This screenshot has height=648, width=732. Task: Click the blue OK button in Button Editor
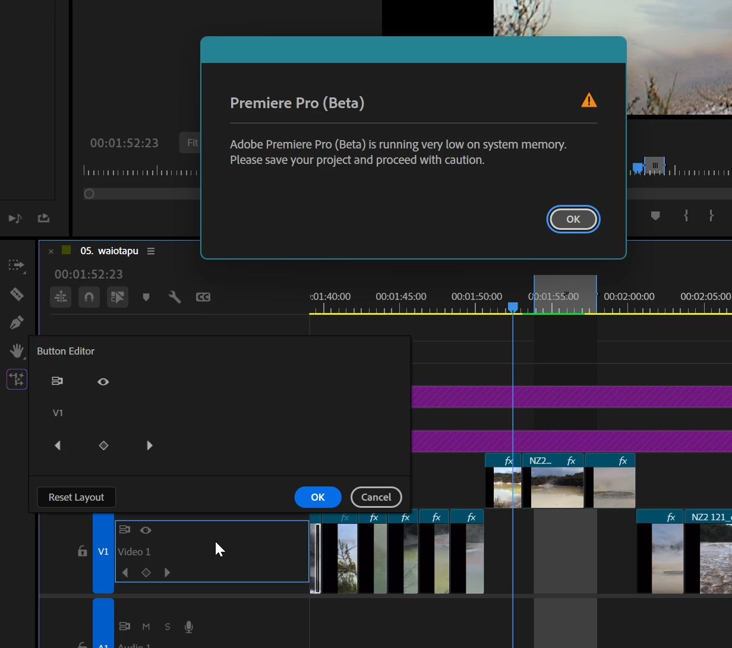pyautogui.click(x=318, y=497)
